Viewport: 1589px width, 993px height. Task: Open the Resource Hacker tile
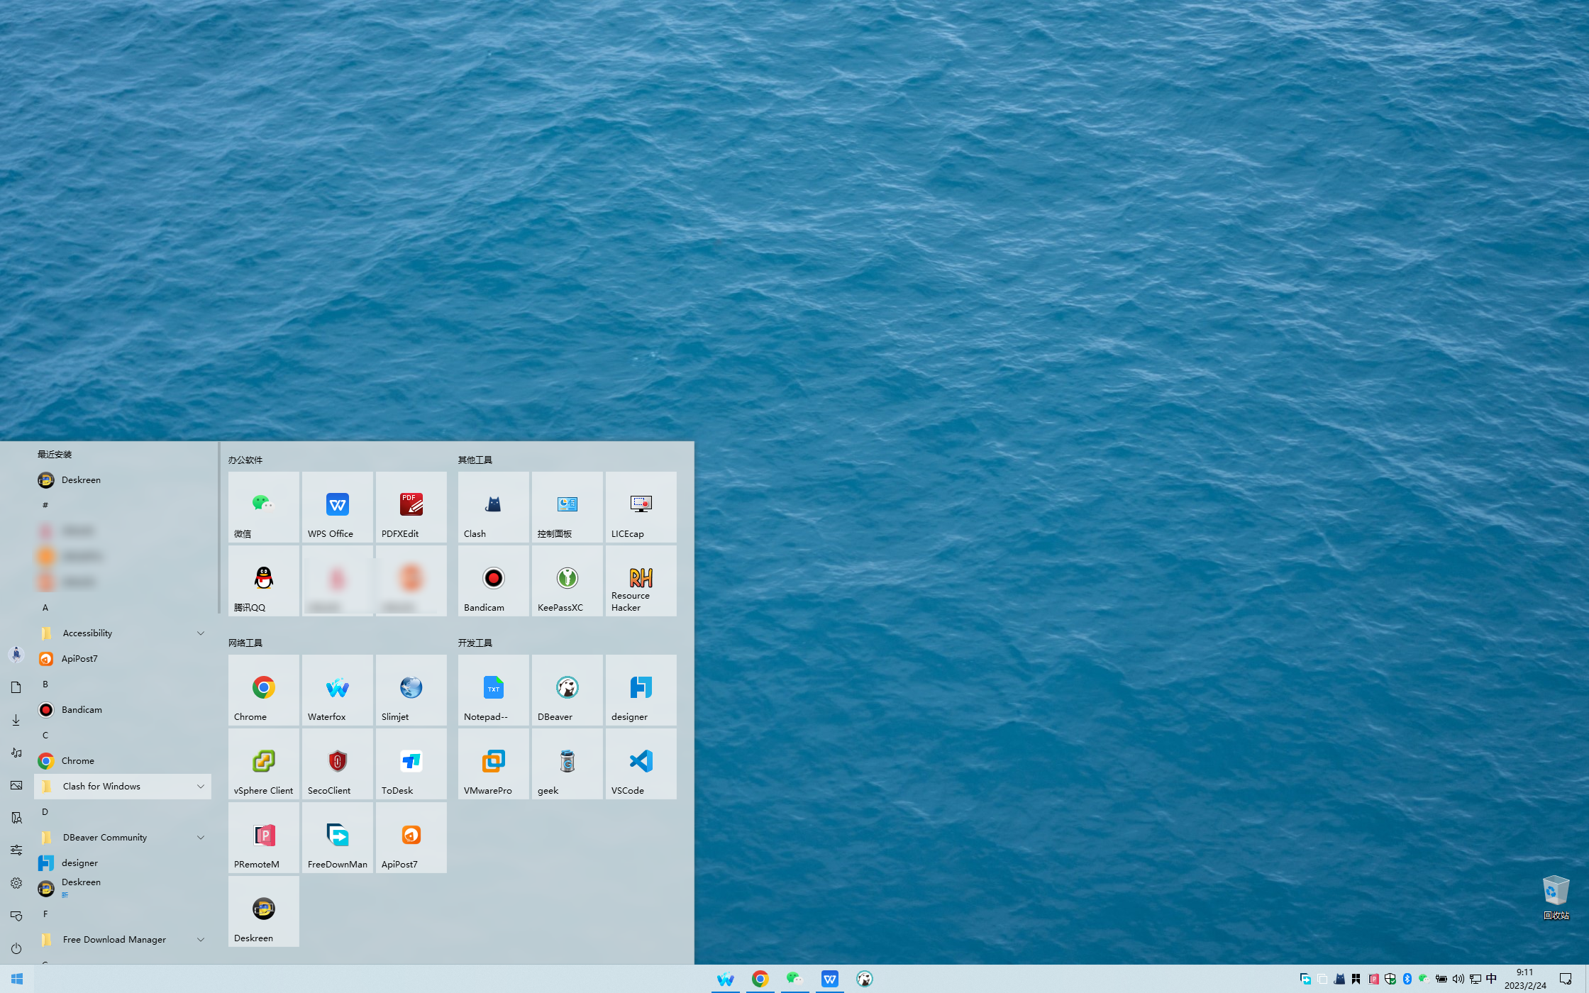641,582
